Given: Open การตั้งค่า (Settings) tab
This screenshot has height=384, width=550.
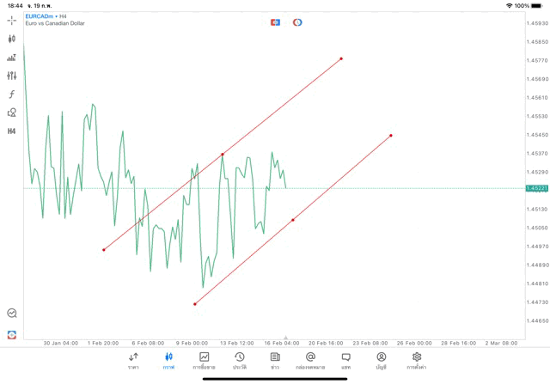Looking at the screenshot, I should coord(417,360).
